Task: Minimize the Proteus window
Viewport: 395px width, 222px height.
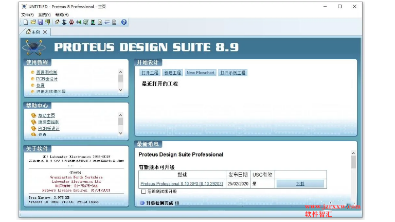Action: 325,7
